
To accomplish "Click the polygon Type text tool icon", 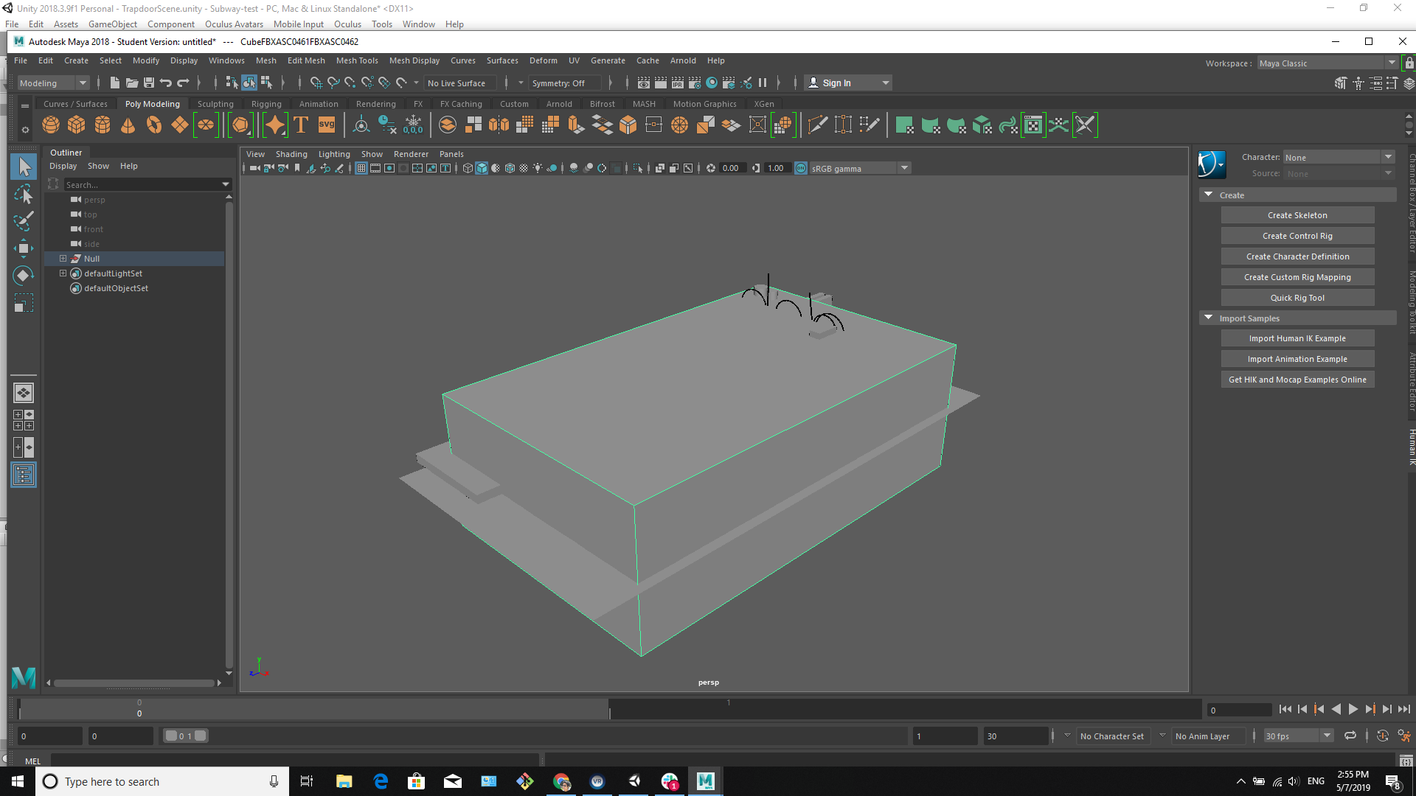I will tap(301, 125).
